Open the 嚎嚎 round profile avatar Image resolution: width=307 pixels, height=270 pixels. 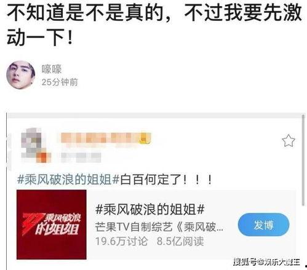pos(21,75)
